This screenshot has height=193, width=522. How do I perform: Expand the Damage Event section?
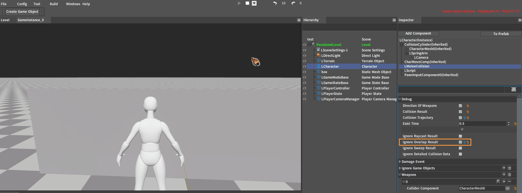tap(400, 161)
